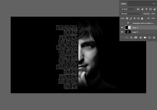
Task: Select Layer 0 thumbnail
Action: click(x=128, y=32)
